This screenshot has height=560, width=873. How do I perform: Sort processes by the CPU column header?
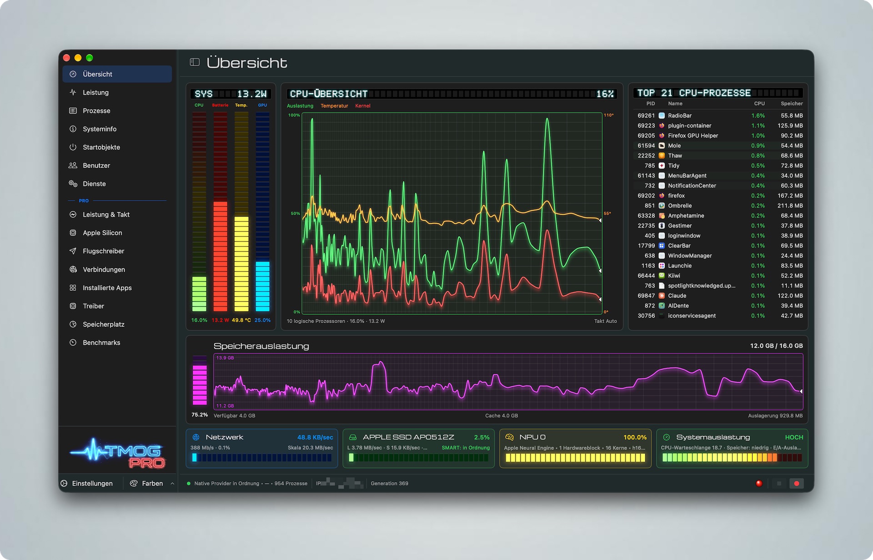point(759,103)
